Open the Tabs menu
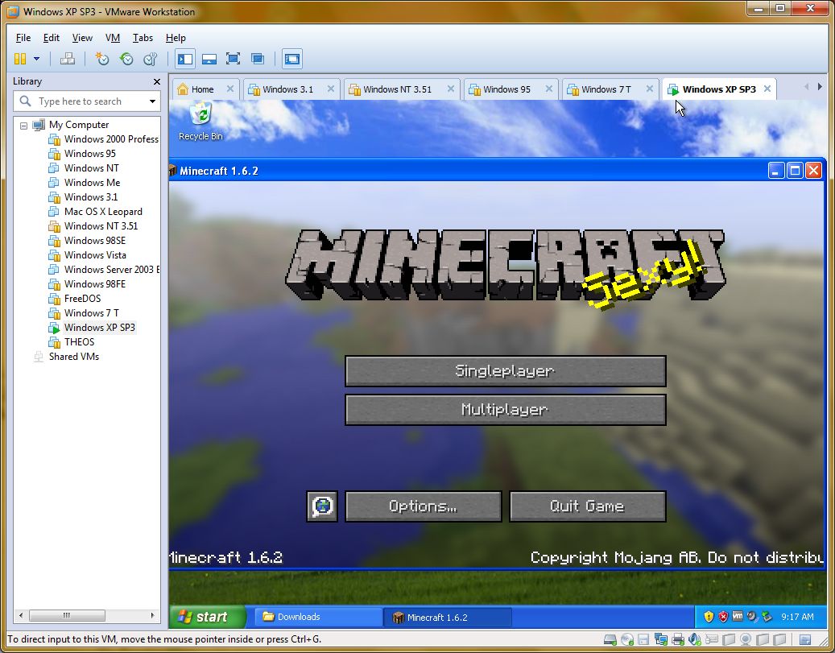Viewport: 835px width, 653px height. [x=143, y=38]
